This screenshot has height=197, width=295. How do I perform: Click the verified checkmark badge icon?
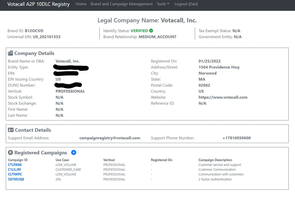coord(151,31)
